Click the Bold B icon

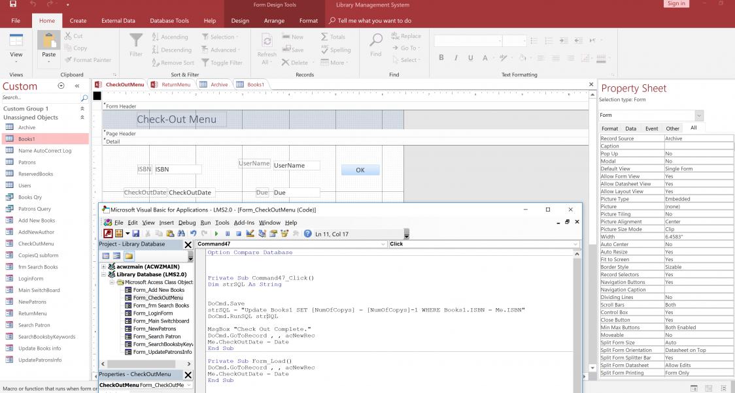441,57
